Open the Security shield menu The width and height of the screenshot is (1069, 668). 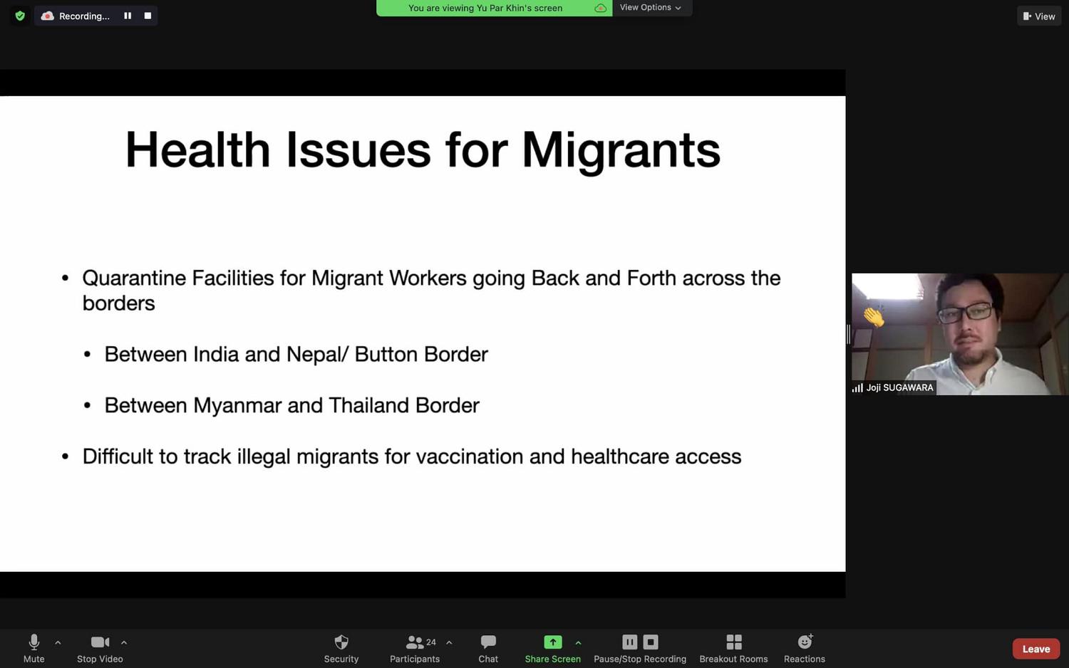[341, 648]
